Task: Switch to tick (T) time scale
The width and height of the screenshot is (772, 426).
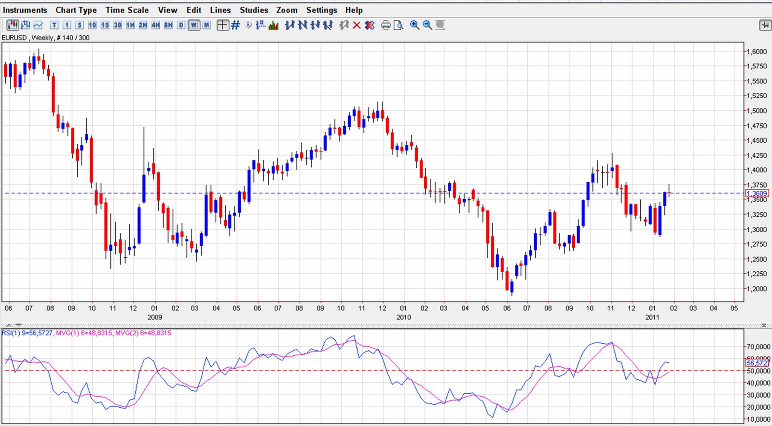Action: (55, 25)
